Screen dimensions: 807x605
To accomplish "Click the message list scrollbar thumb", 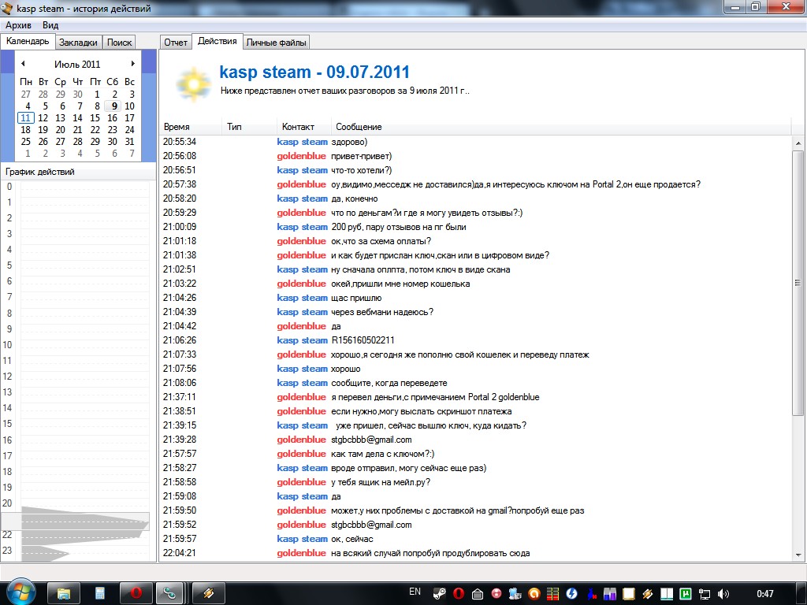I will pos(798,283).
